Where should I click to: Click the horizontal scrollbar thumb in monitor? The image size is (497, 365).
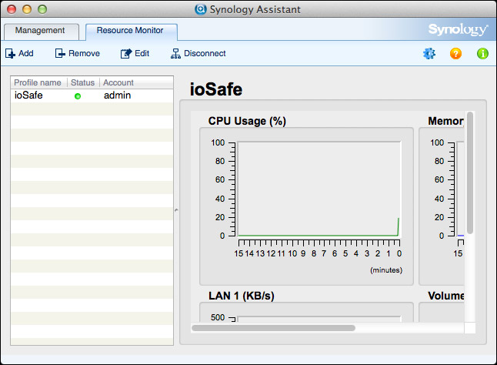point(273,328)
